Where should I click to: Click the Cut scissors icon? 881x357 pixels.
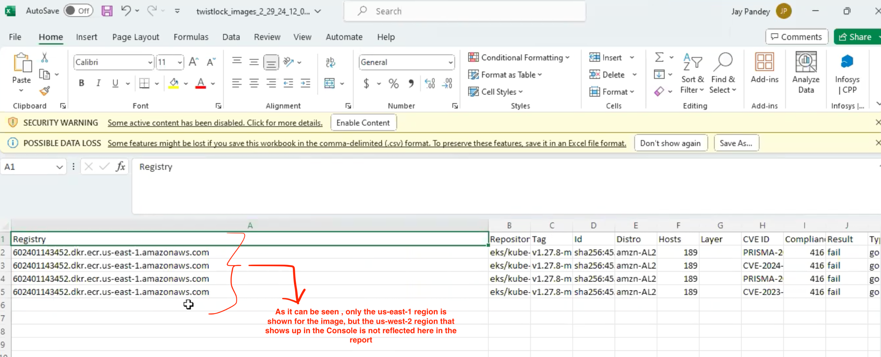44,57
